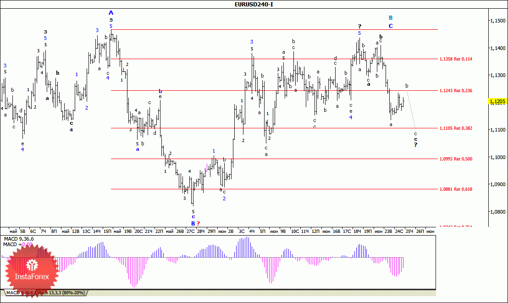The image size is (508, 303).
Task: Select the 1,0881 Ret 0,618 retracement label
Action: point(455,189)
